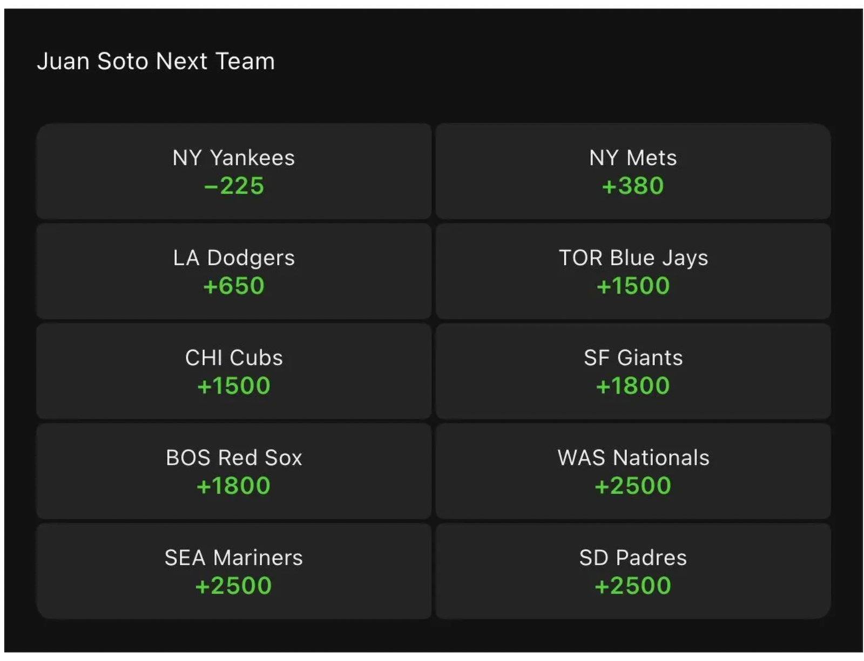Click the Juan Soto Next Team heading
The image size is (864, 661).
coord(156,61)
